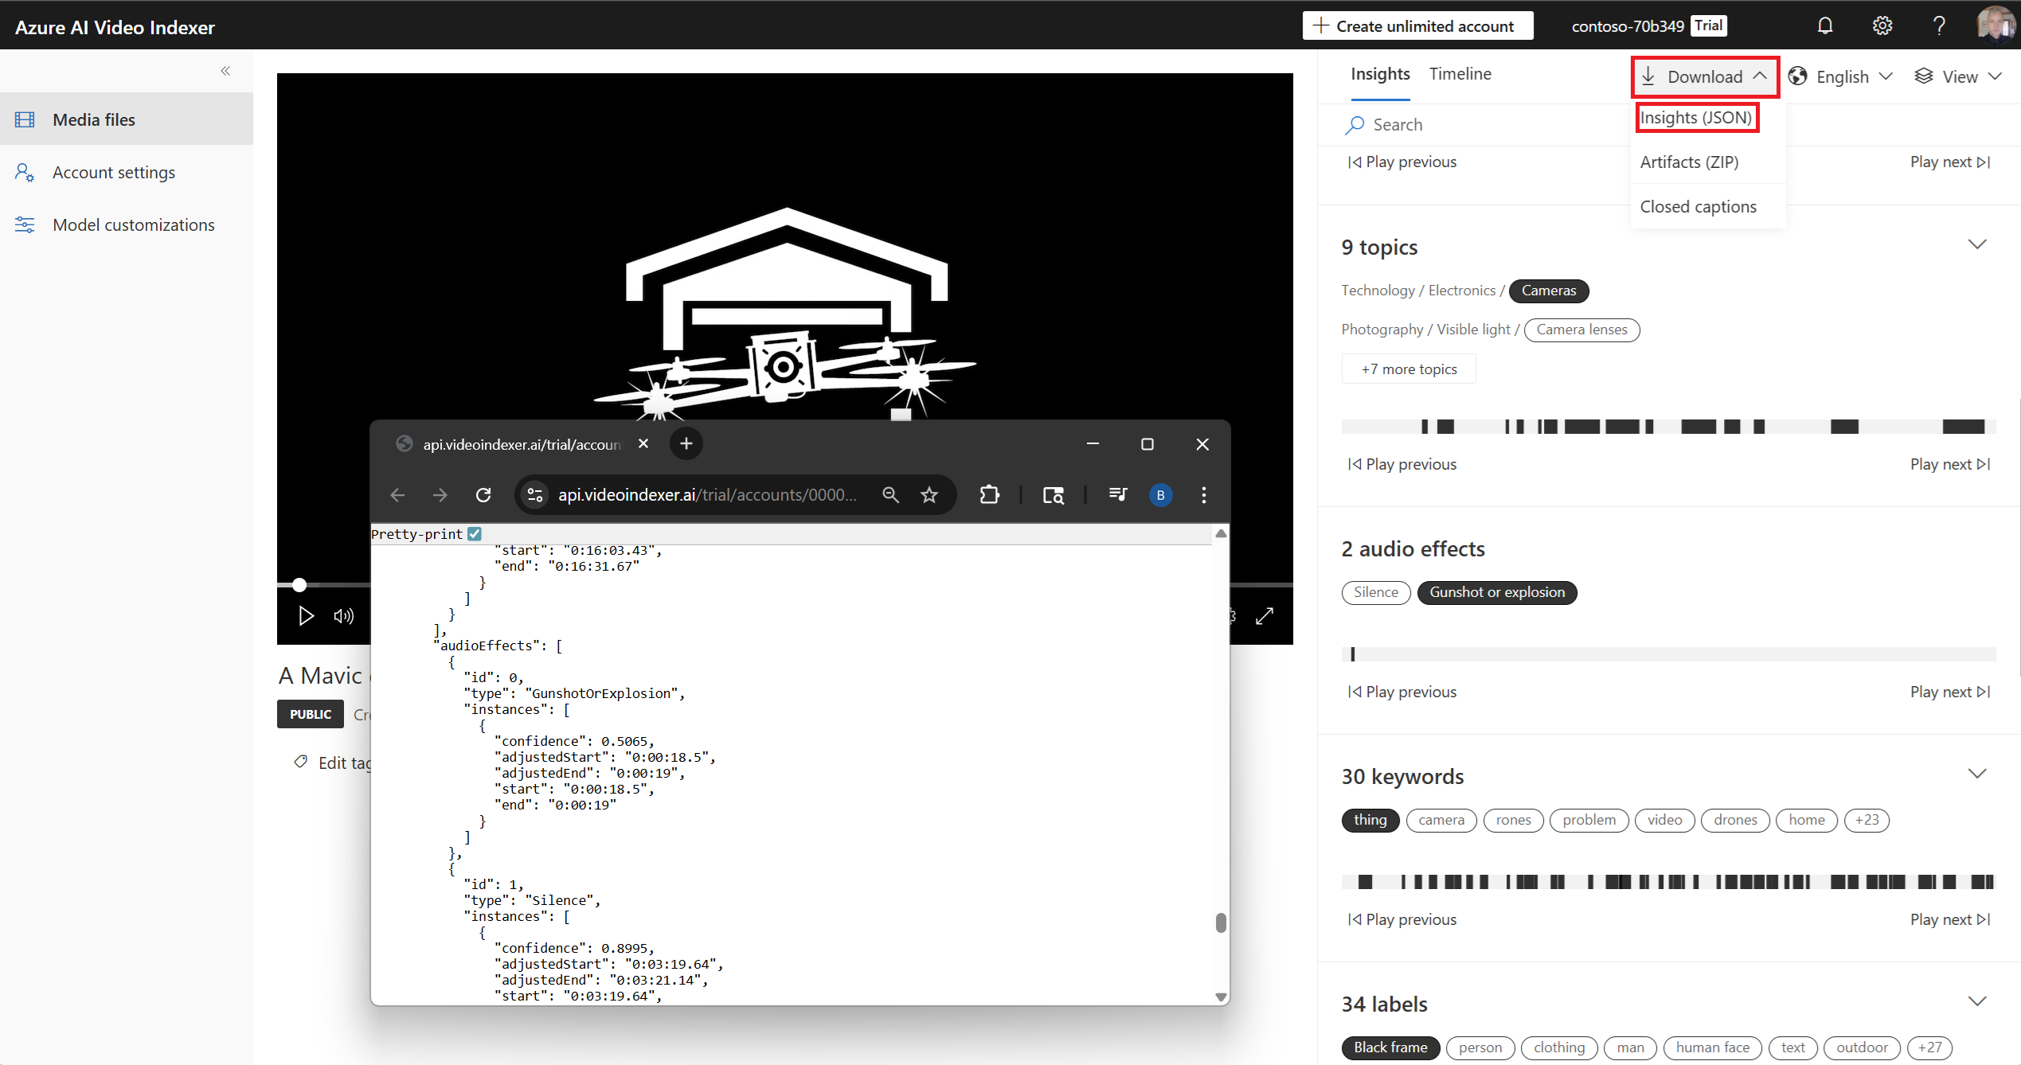Open the help question mark icon
The image size is (2021, 1065).
click(1939, 26)
